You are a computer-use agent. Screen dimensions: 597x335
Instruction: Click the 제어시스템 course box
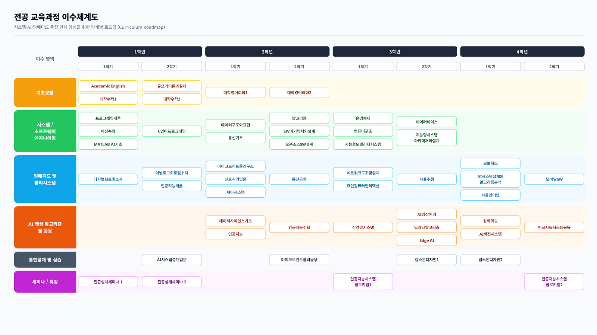pyautogui.click(x=235, y=192)
